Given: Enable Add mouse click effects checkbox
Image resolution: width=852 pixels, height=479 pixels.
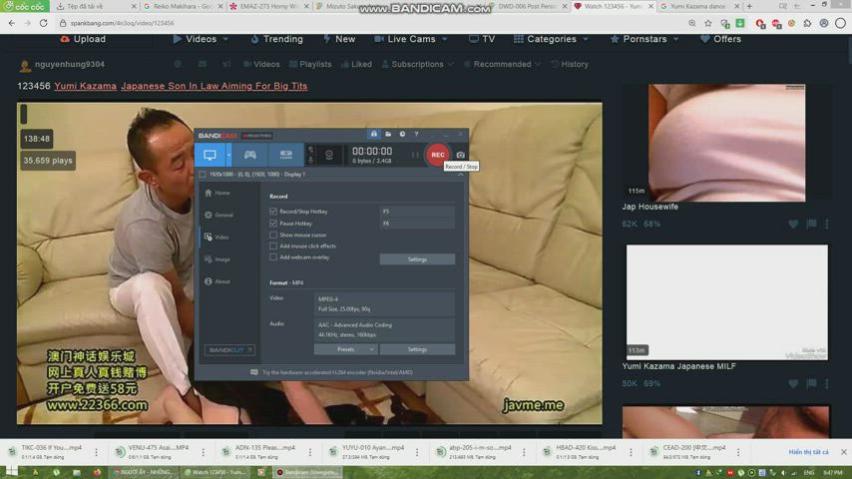Looking at the screenshot, I should [273, 245].
